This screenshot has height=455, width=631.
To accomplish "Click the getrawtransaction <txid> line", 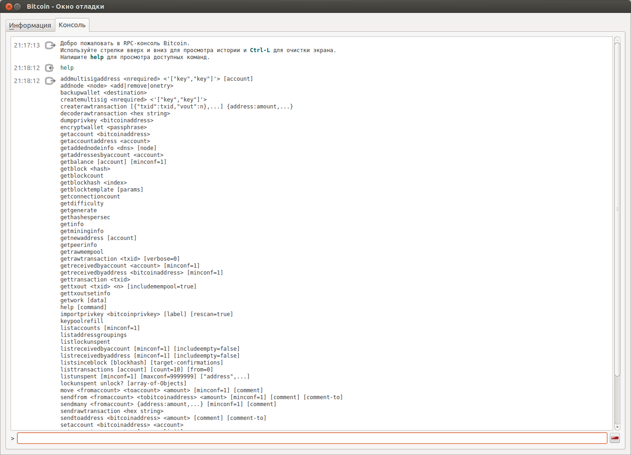I will tap(120, 259).
